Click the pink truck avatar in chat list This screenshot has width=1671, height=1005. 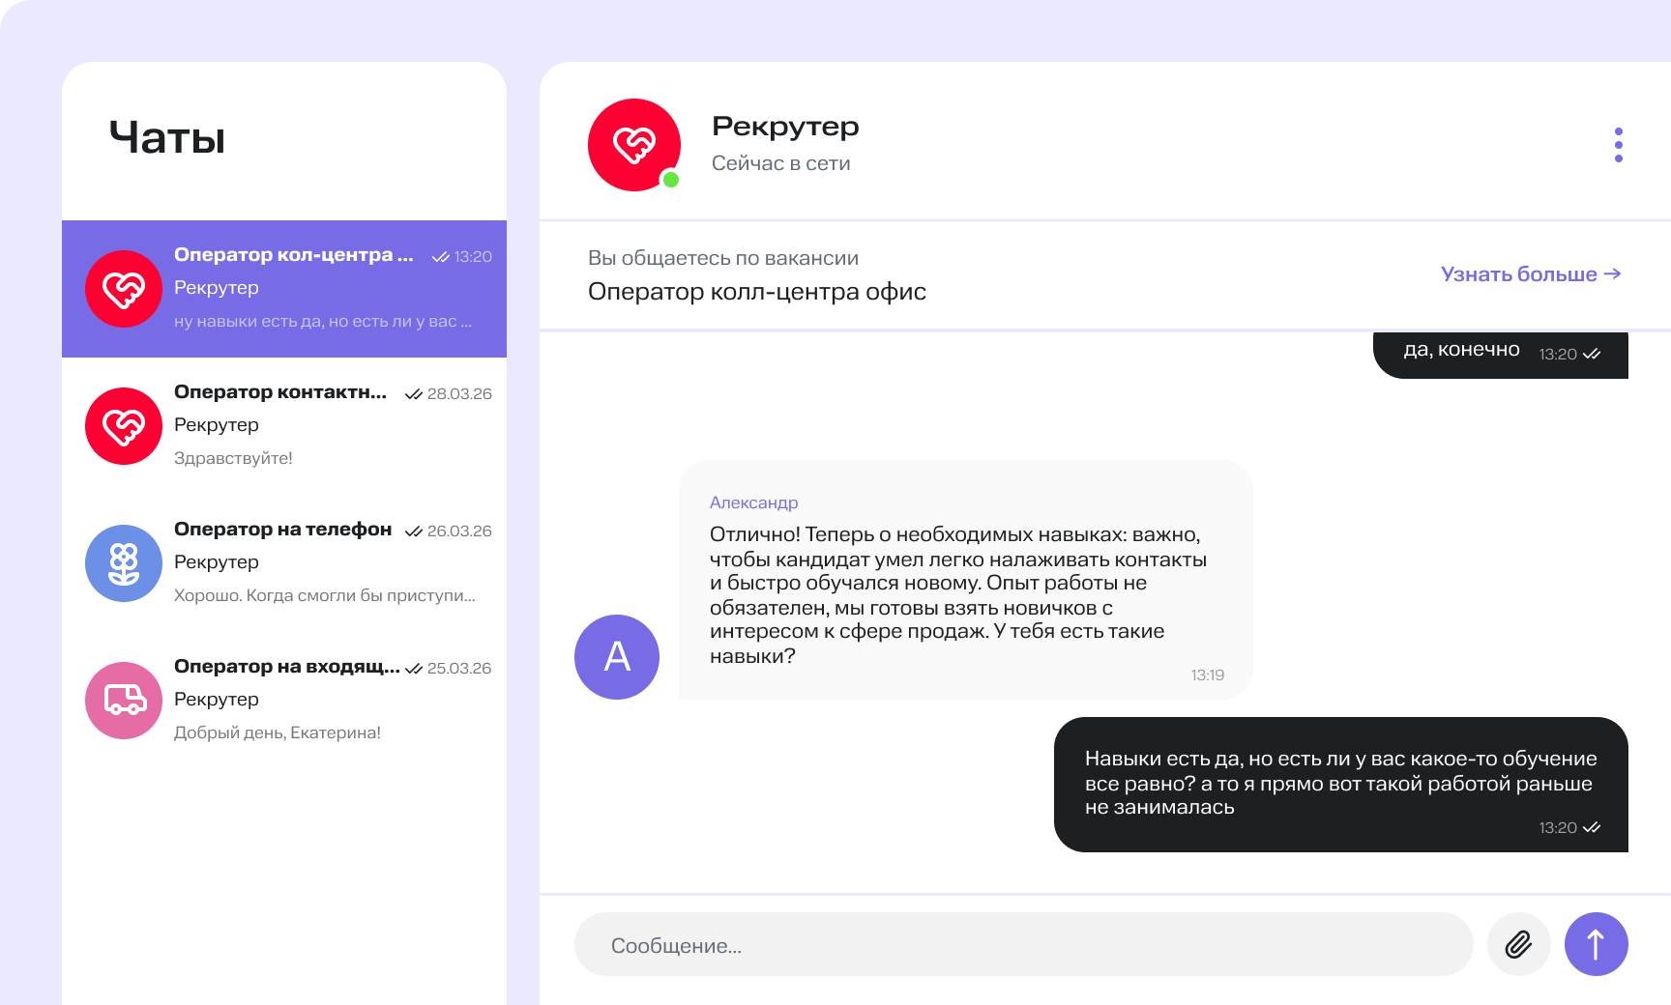point(124,701)
